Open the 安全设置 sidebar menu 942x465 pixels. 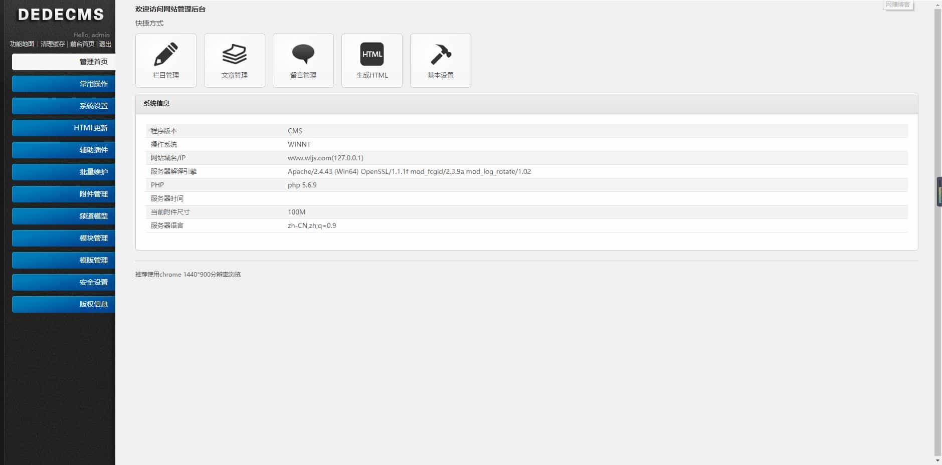64,282
